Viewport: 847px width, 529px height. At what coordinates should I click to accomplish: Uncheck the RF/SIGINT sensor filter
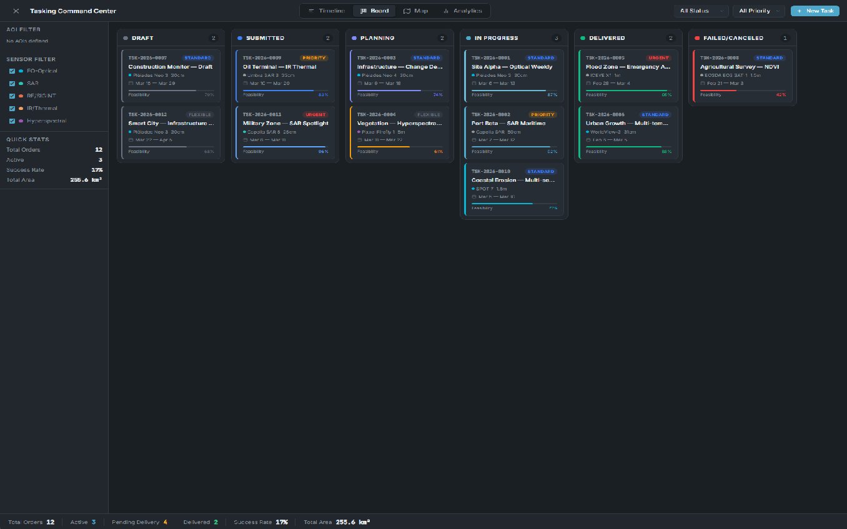[12, 96]
